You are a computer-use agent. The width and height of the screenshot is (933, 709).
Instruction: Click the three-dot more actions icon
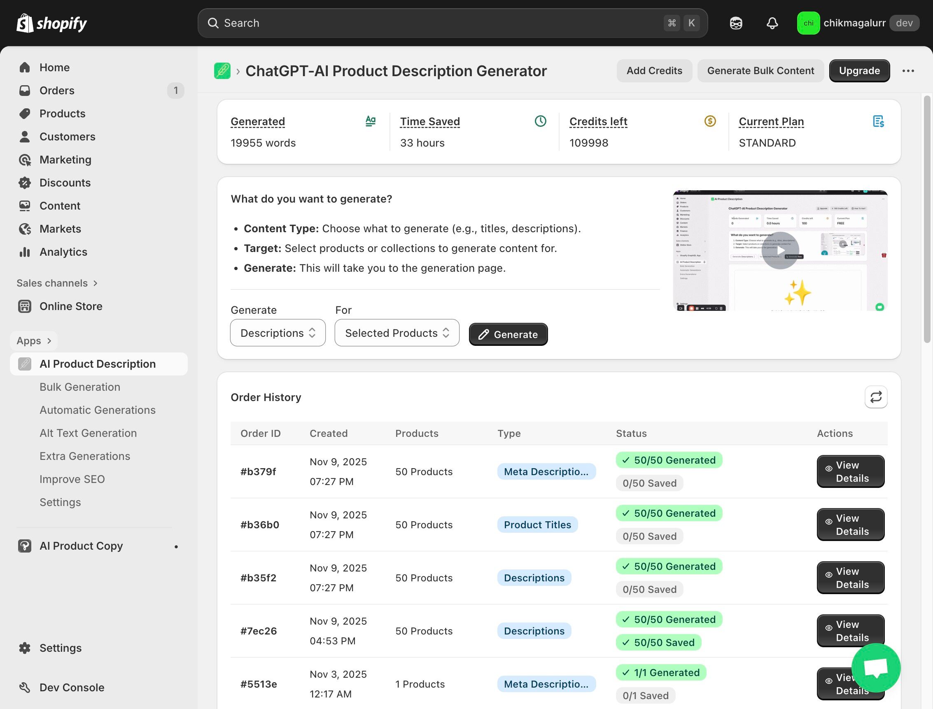(908, 71)
